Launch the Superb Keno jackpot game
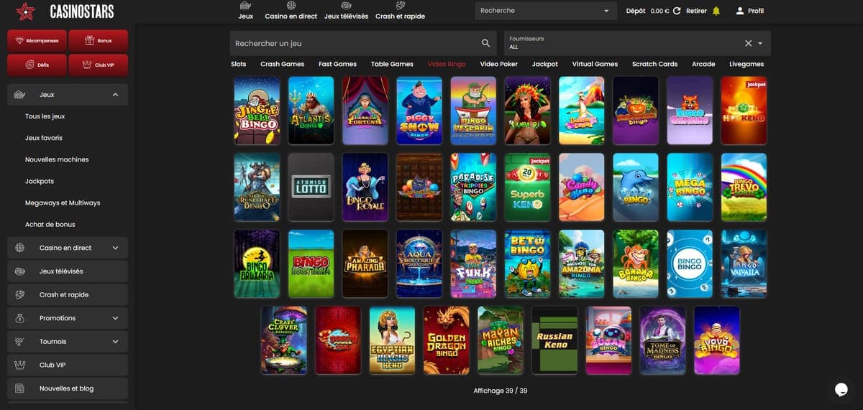 pos(528,187)
